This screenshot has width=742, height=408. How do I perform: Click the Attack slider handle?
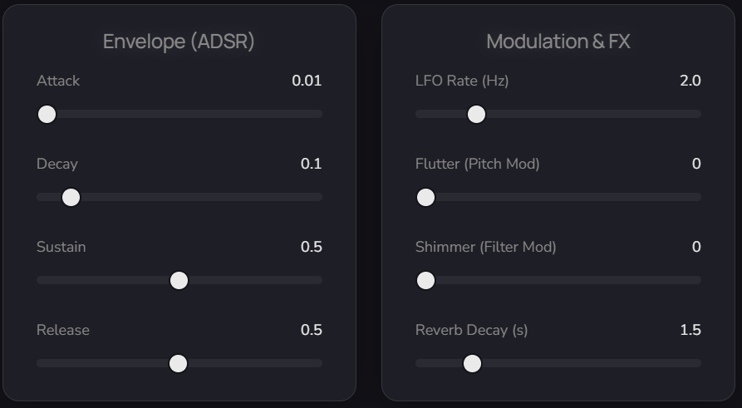[47, 114]
